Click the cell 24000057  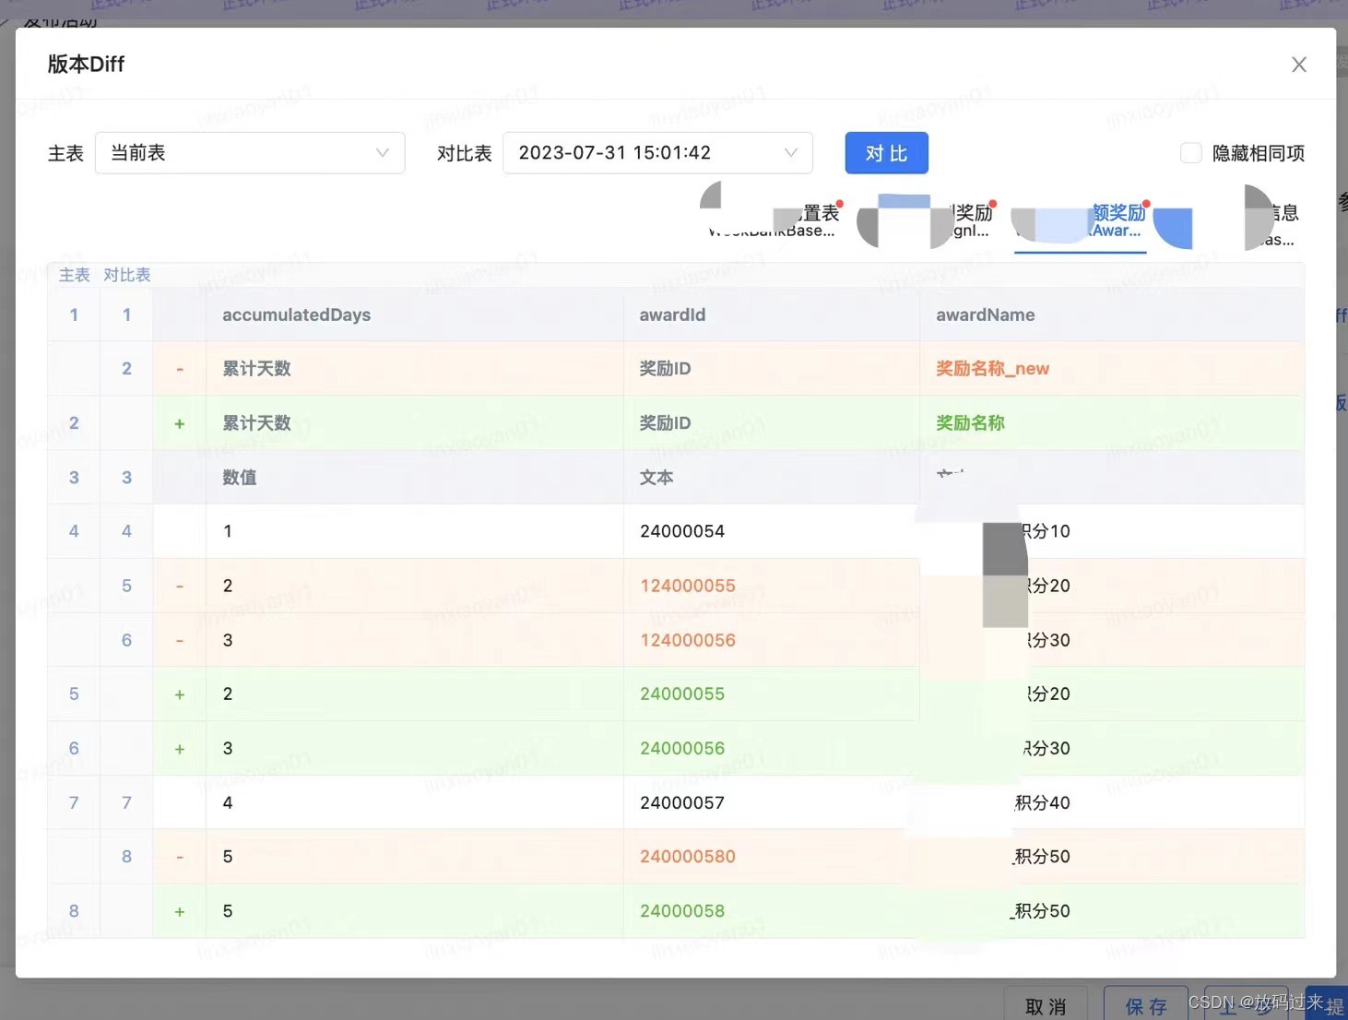(682, 802)
